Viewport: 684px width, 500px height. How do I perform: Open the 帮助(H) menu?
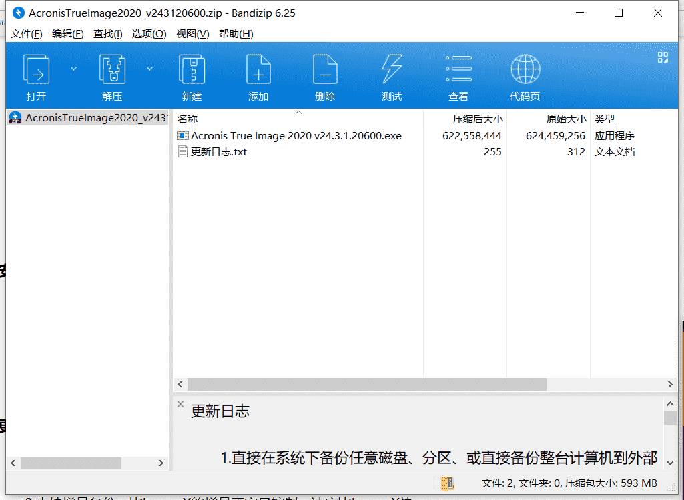coord(236,34)
